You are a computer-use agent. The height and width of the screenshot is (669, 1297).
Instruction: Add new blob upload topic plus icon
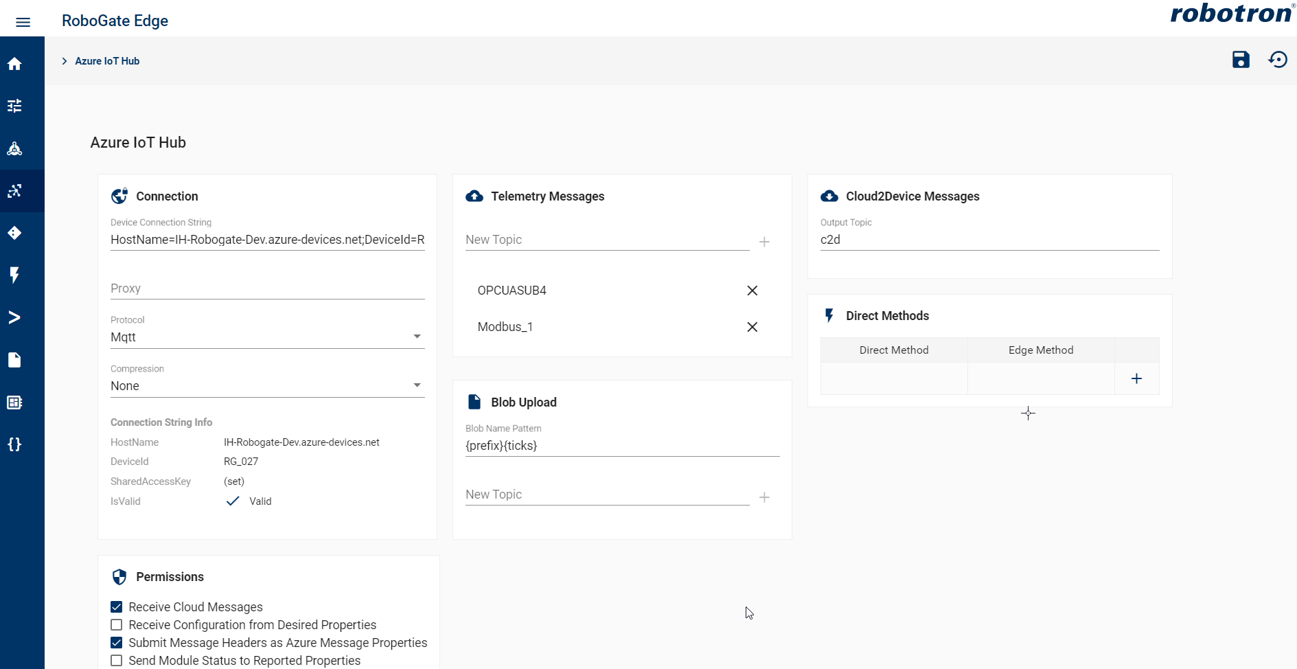764,497
